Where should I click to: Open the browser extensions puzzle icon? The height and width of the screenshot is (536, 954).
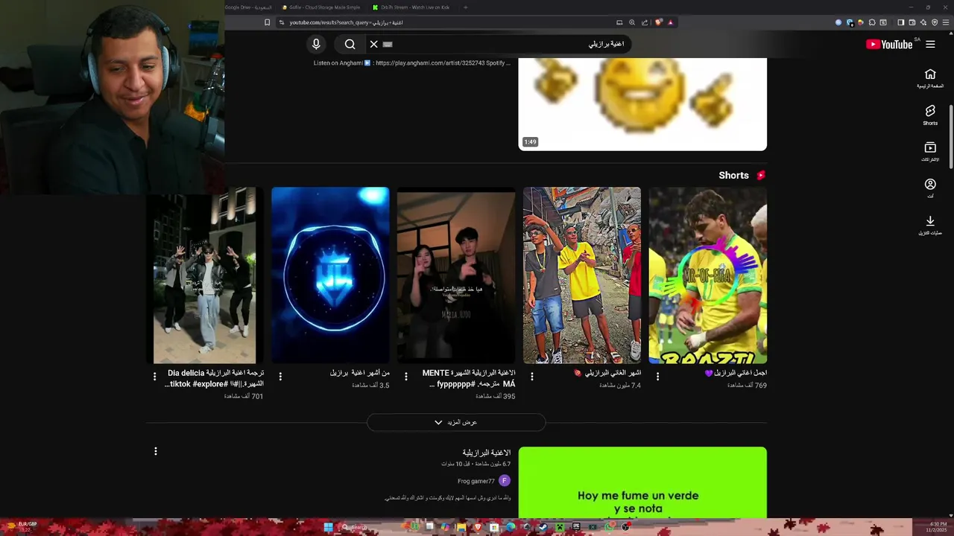coord(872,22)
